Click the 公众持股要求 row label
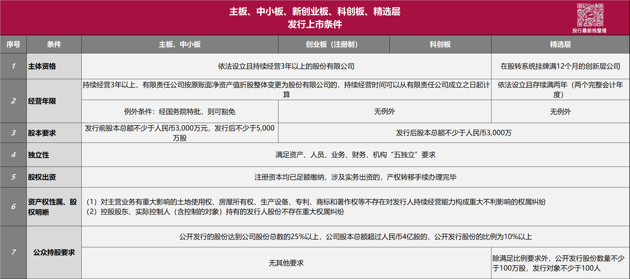This screenshot has width=630, height=279. (x=54, y=252)
